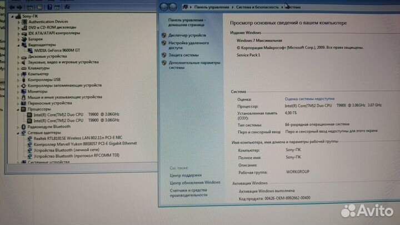400x225 pixels.
Task: Expand Звуковые, видео и игровые устройства node
Action: pyautogui.click(x=18, y=62)
